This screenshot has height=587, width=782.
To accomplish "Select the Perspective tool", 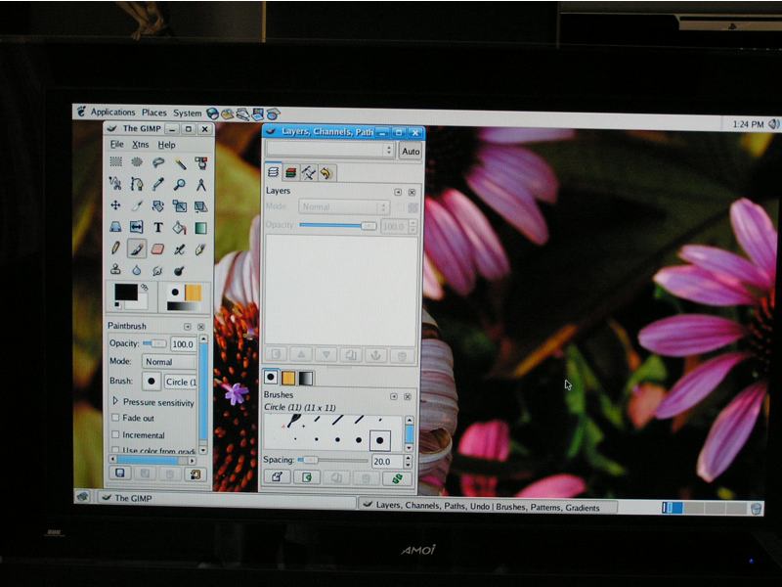I will (x=115, y=227).
